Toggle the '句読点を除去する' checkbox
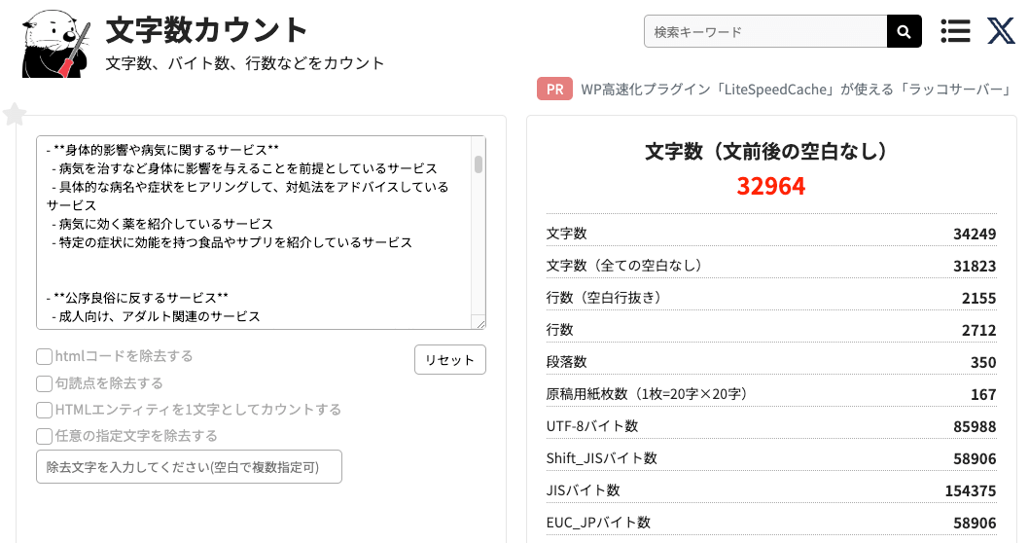This screenshot has height=543, width=1029. coord(44,382)
